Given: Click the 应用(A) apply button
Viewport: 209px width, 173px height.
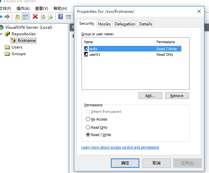Looking at the screenshot, I should point(188,163).
